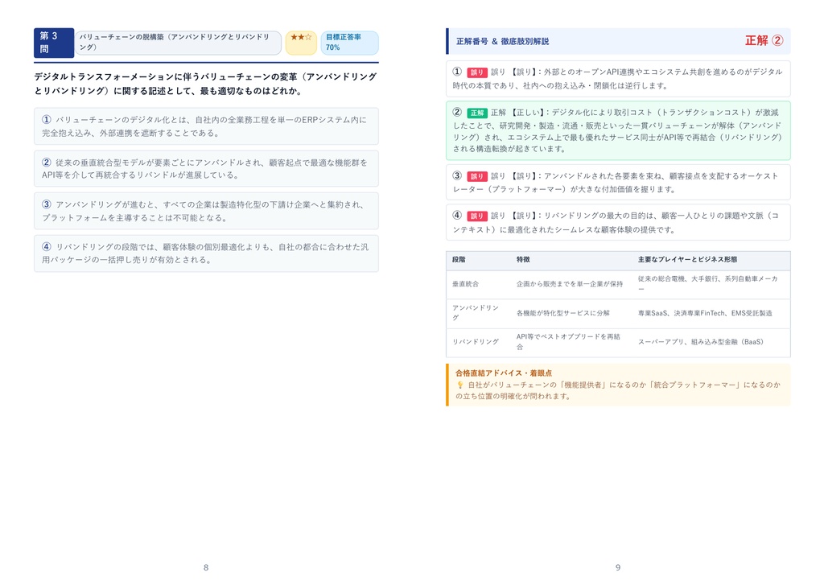
Task: Click explanation ② about トランザクションコスト
Action: tap(618, 130)
